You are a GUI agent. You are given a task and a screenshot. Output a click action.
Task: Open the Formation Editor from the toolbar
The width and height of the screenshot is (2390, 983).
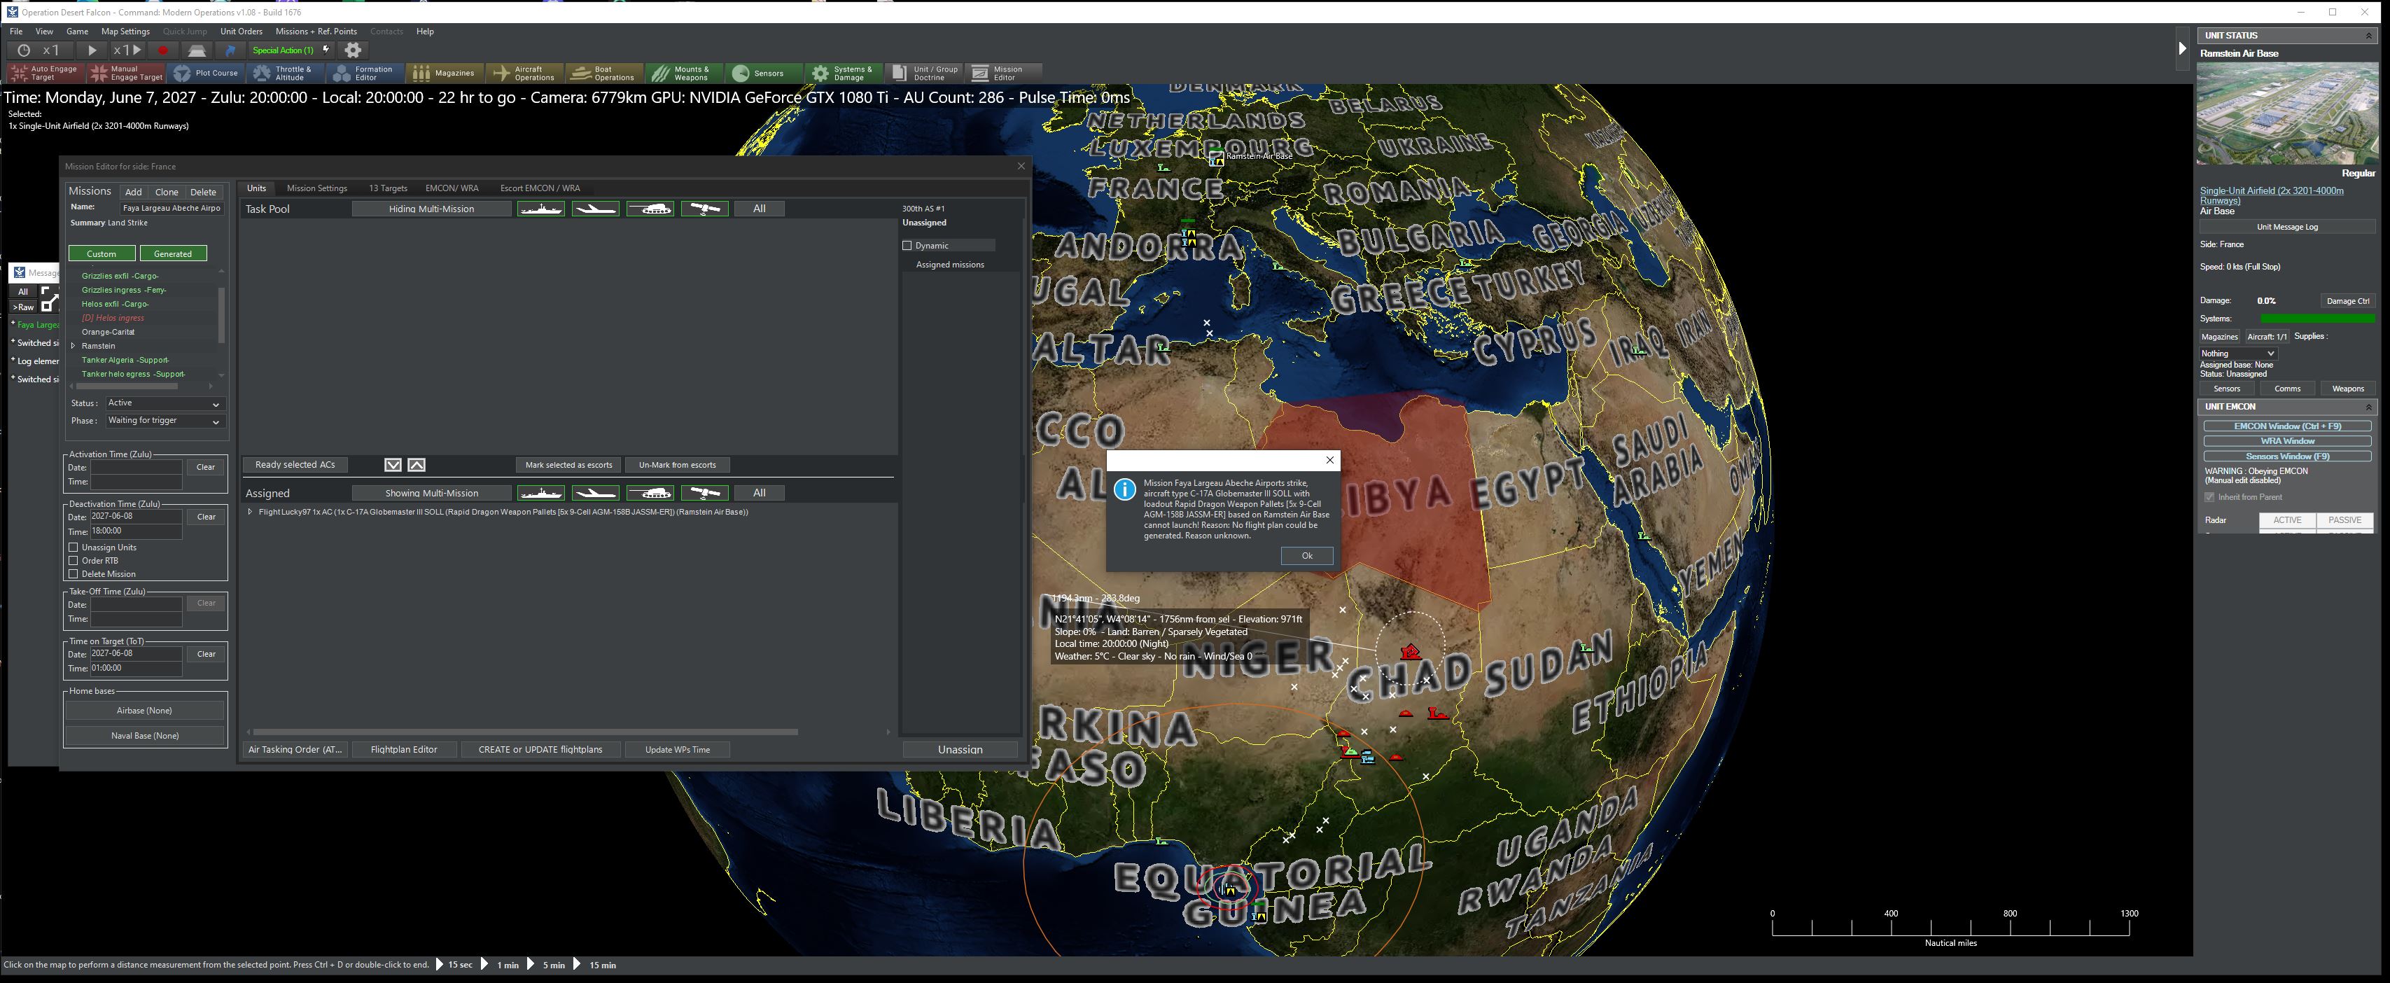pyautogui.click(x=365, y=74)
